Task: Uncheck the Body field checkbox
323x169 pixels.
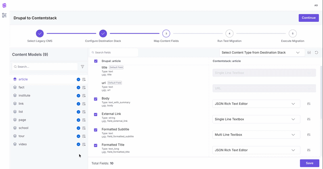Action: 96,99
